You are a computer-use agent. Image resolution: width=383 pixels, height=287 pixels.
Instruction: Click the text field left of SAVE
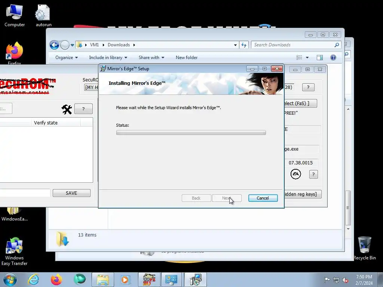click(x=25, y=193)
